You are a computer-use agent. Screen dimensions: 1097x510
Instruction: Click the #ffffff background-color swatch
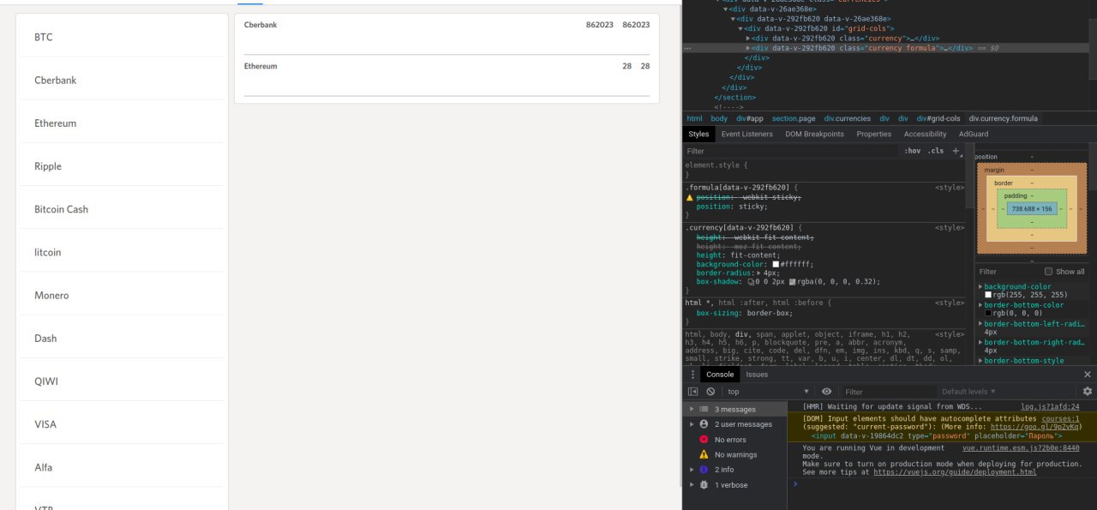(776, 264)
